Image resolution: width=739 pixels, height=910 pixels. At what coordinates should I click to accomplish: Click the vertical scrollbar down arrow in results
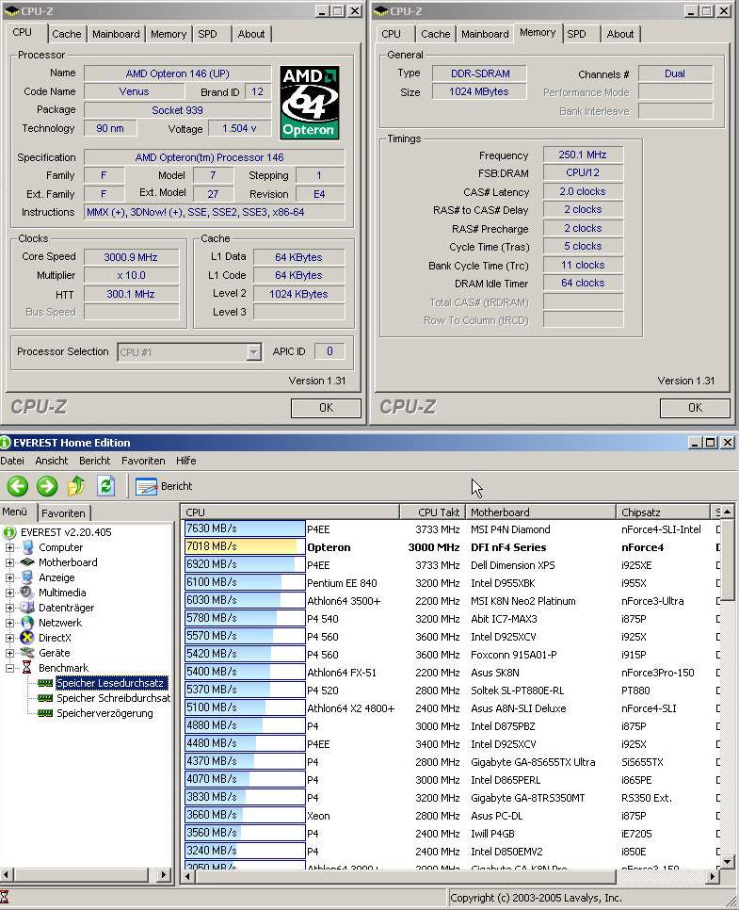pos(727,862)
